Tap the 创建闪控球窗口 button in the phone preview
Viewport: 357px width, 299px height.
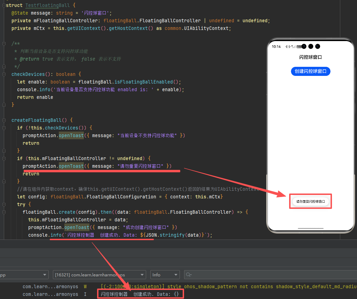click(310, 71)
